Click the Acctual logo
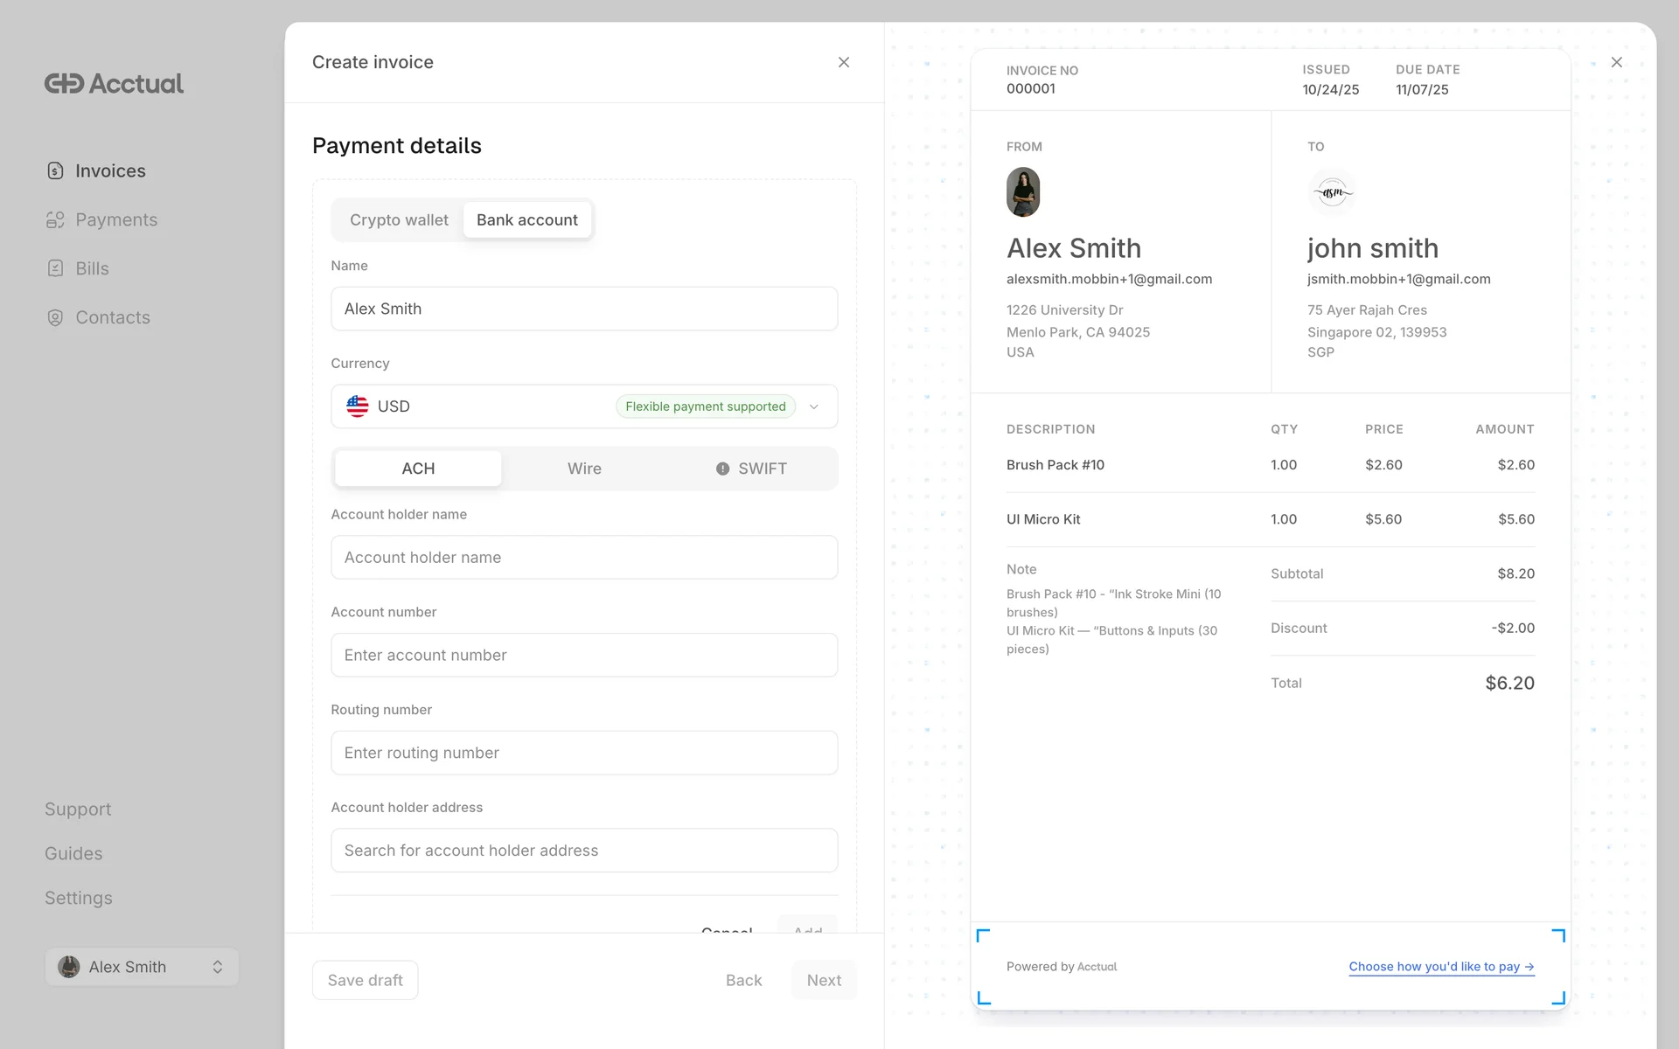This screenshot has width=1679, height=1049. 114,84
